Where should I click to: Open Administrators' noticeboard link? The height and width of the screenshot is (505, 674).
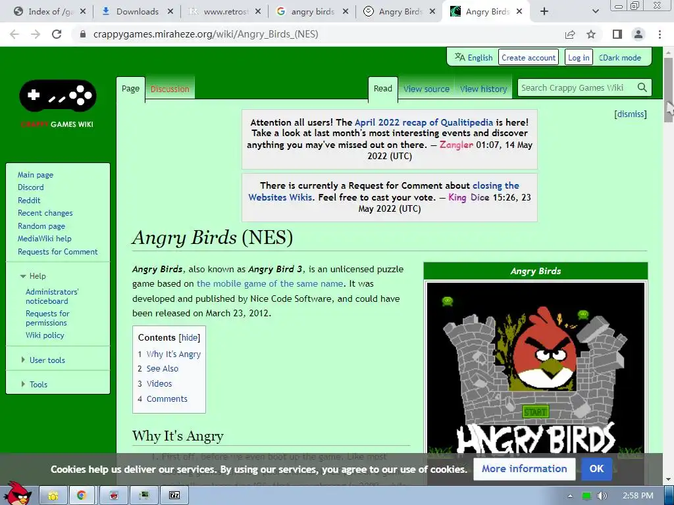coord(52,297)
